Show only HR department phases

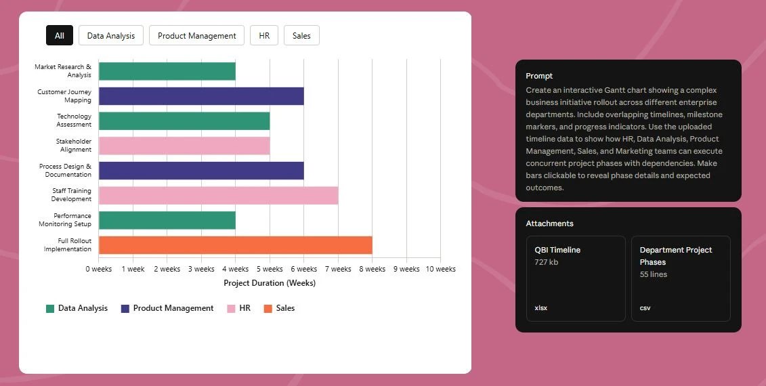click(x=264, y=36)
